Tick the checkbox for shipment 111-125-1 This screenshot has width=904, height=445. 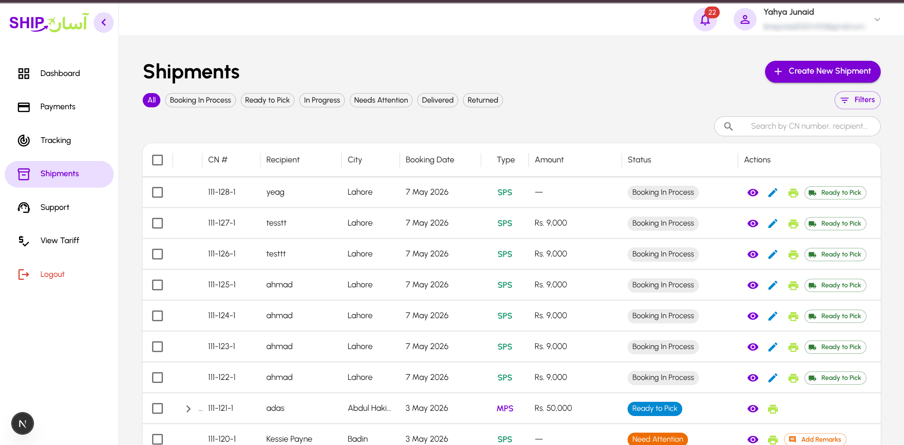click(157, 285)
